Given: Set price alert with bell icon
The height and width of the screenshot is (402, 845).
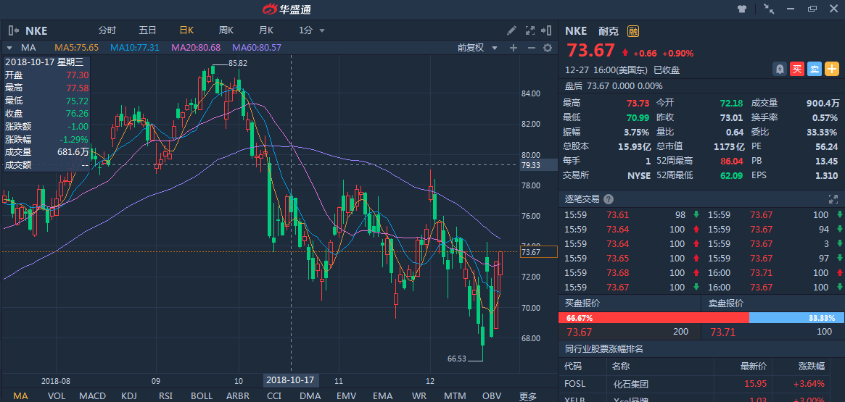Looking at the screenshot, I should [x=780, y=70].
